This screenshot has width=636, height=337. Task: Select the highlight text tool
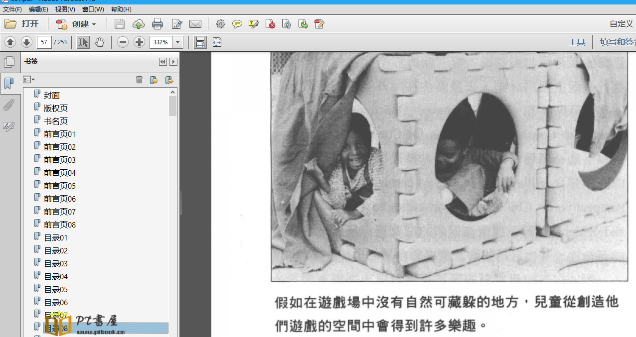tap(254, 24)
